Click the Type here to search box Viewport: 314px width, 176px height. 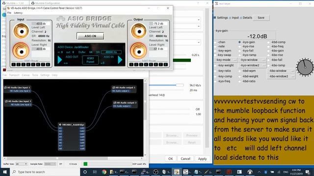[45, 172]
